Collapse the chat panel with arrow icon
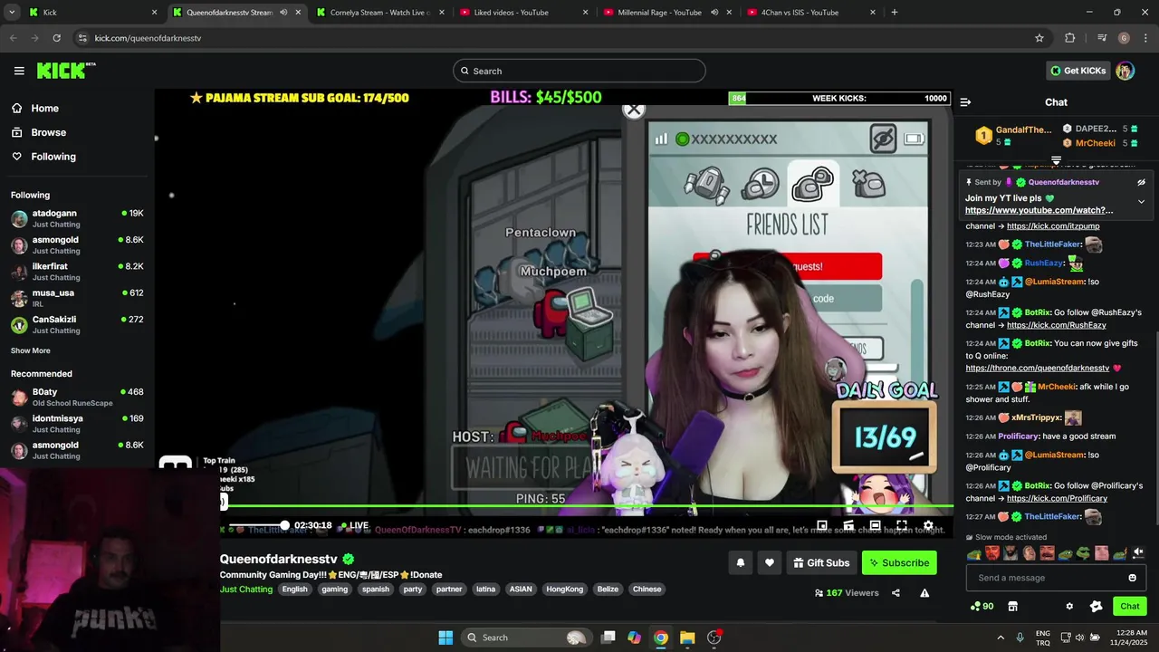1159x652 pixels. pyautogui.click(x=965, y=102)
